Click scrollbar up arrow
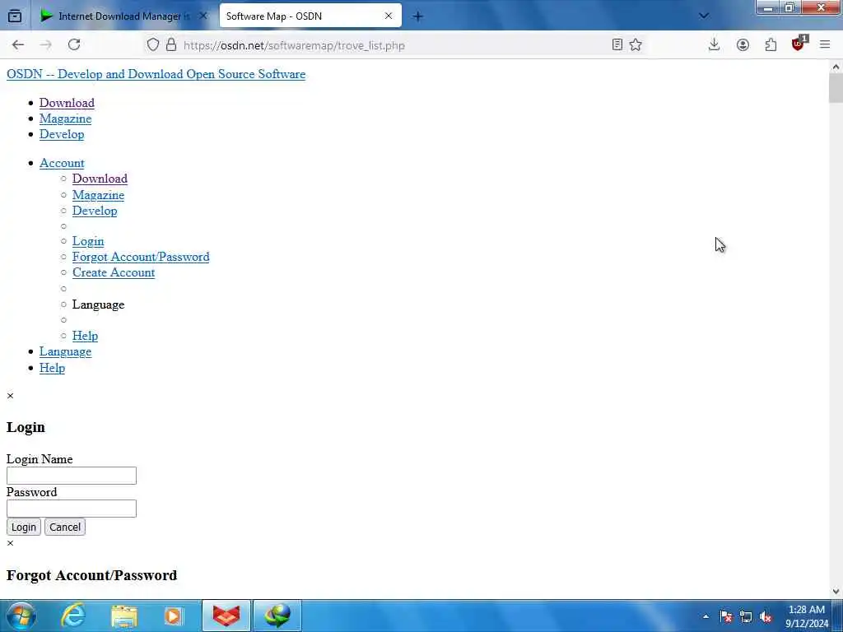Image resolution: width=843 pixels, height=632 pixels. pyautogui.click(x=836, y=67)
